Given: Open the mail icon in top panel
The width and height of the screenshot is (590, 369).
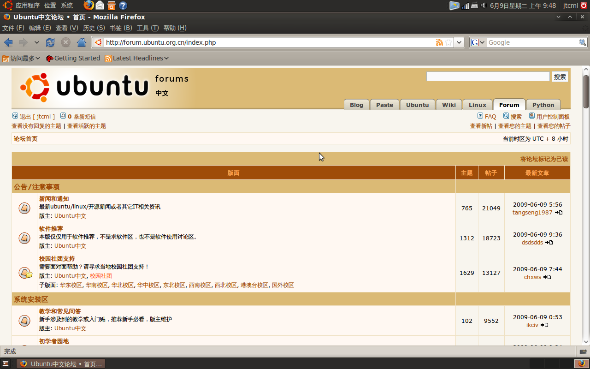Looking at the screenshot, I should pos(100,6).
